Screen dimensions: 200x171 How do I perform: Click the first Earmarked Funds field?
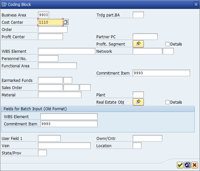coord(50,81)
